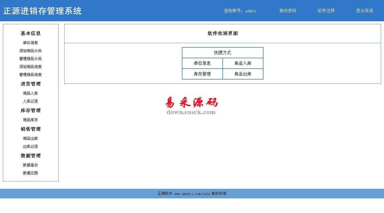Click 添加商品分类 sidebar link
Screen dimensions: 384x213
pos(30,51)
